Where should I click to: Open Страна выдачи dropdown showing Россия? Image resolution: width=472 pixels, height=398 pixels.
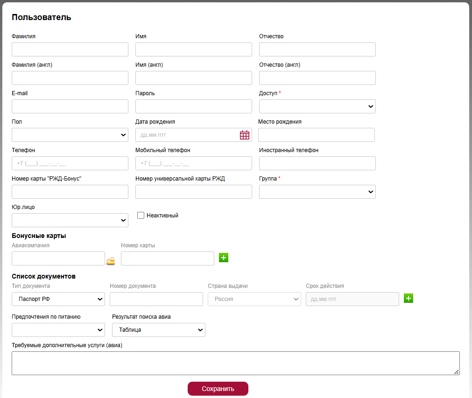(x=254, y=299)
